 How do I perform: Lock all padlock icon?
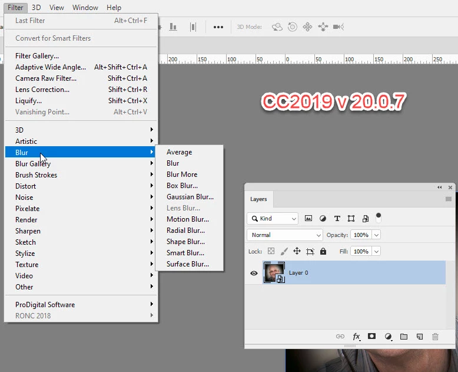[323, 251]
